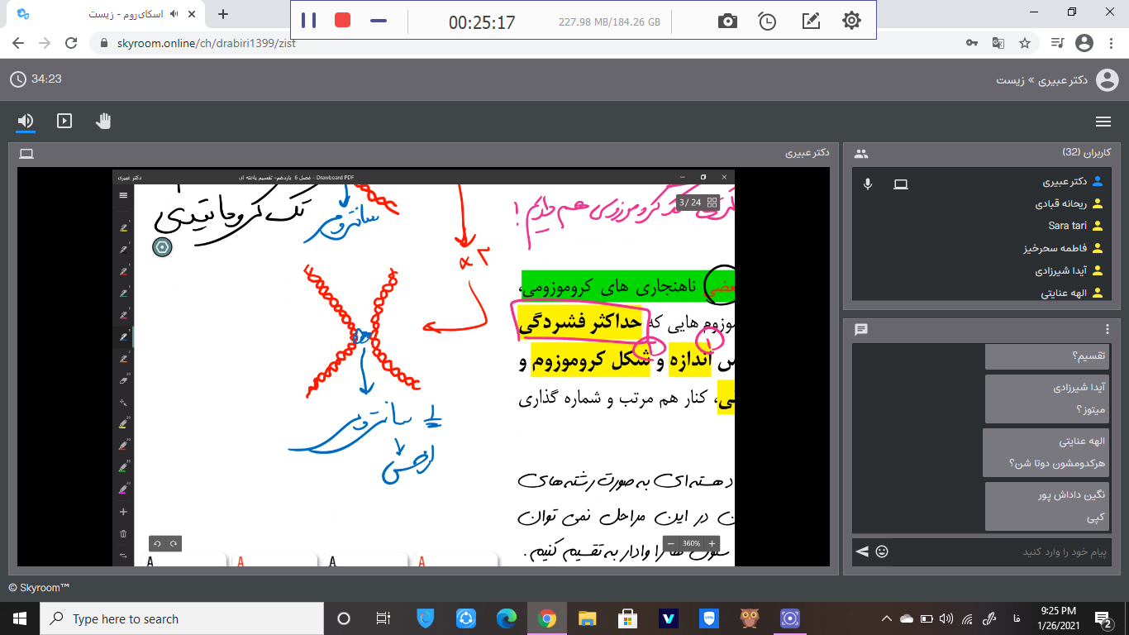Open the اسکای‌روم - زیست browser tab

coord(132,14)
